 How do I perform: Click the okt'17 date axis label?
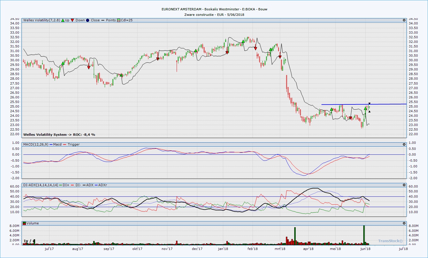(x=137, y=249)
